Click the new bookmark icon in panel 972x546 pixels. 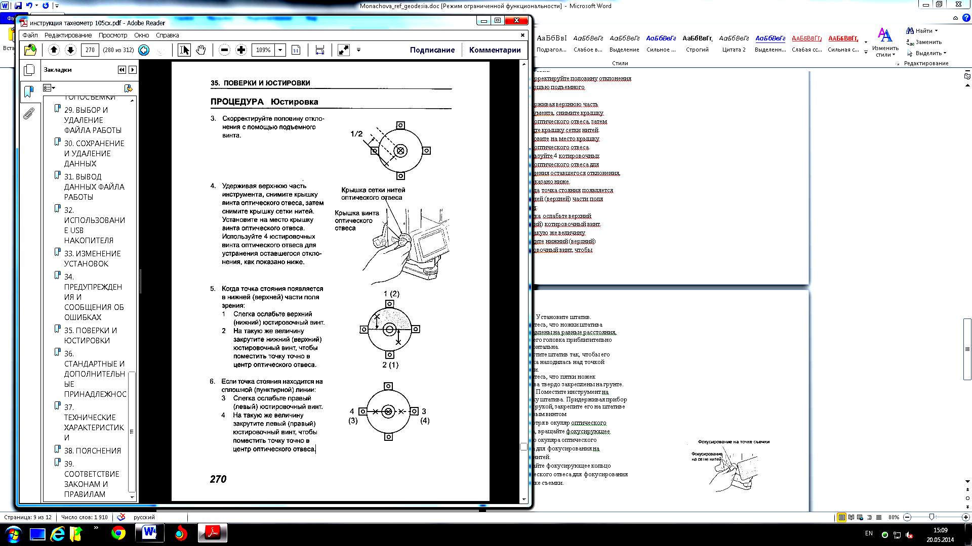coord(128,88)
